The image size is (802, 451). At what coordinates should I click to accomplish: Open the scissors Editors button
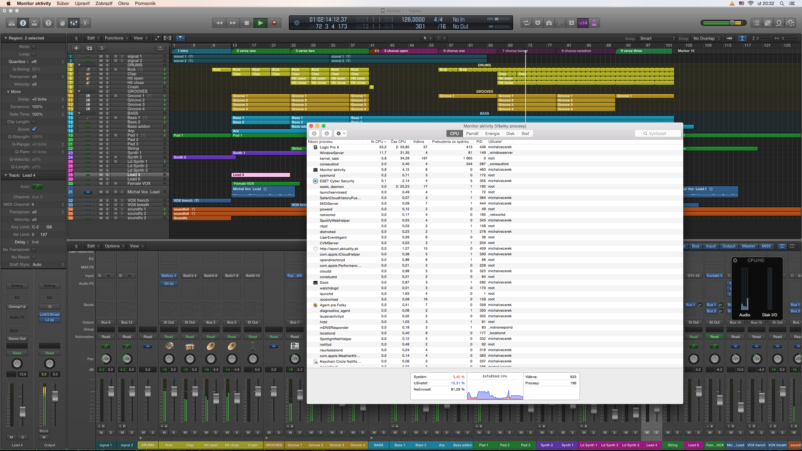coord(85,23)
